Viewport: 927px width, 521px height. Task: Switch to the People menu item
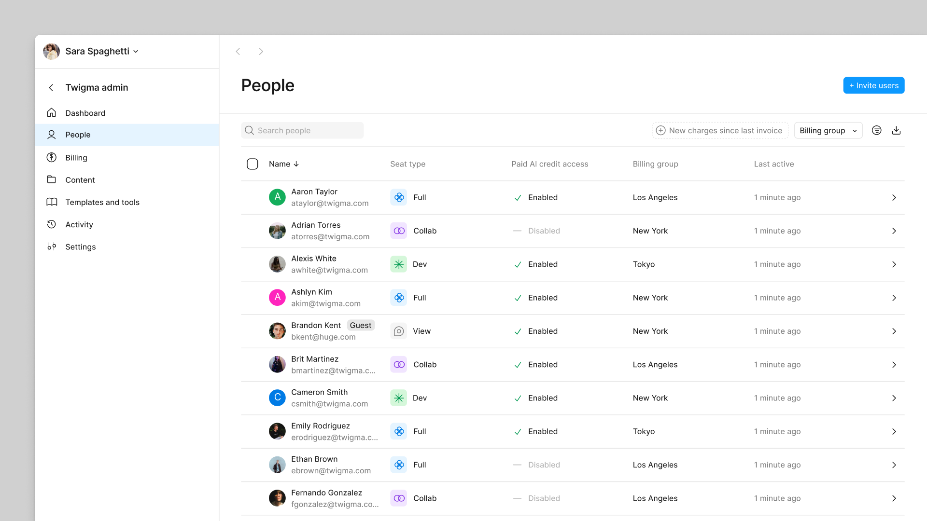pos(78,135)
